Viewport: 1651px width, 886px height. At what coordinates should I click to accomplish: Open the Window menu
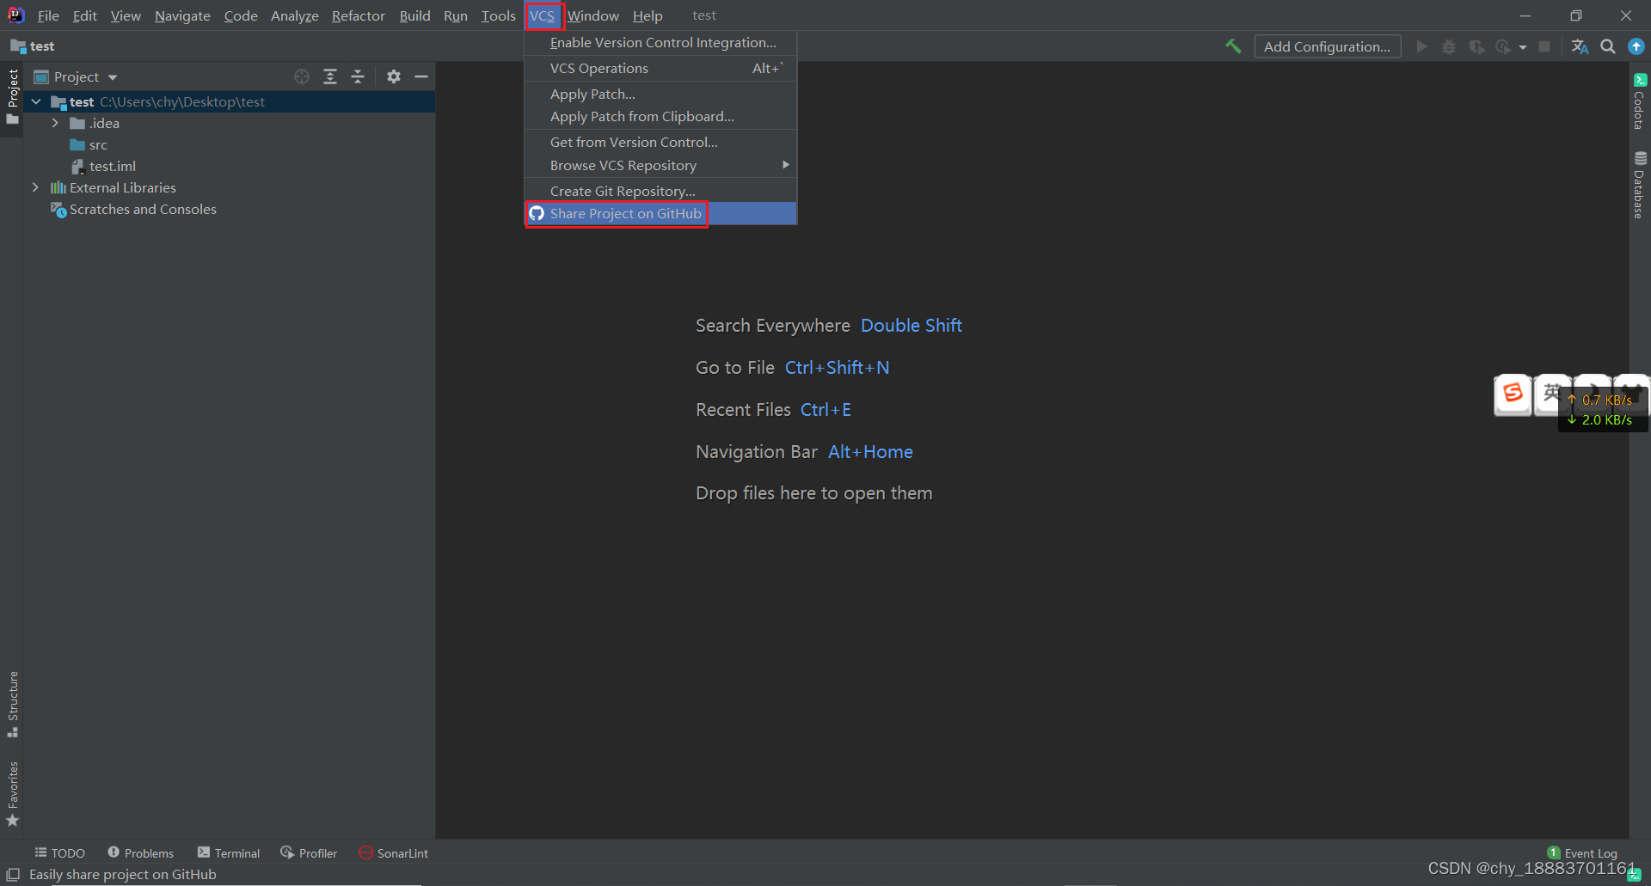click(x=592, y=15)
